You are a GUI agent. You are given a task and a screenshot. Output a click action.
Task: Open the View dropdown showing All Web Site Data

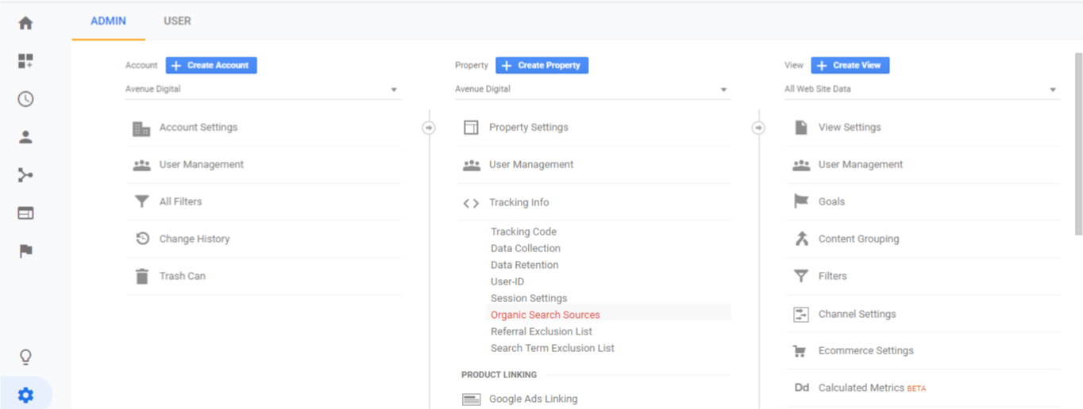point(921,90)
